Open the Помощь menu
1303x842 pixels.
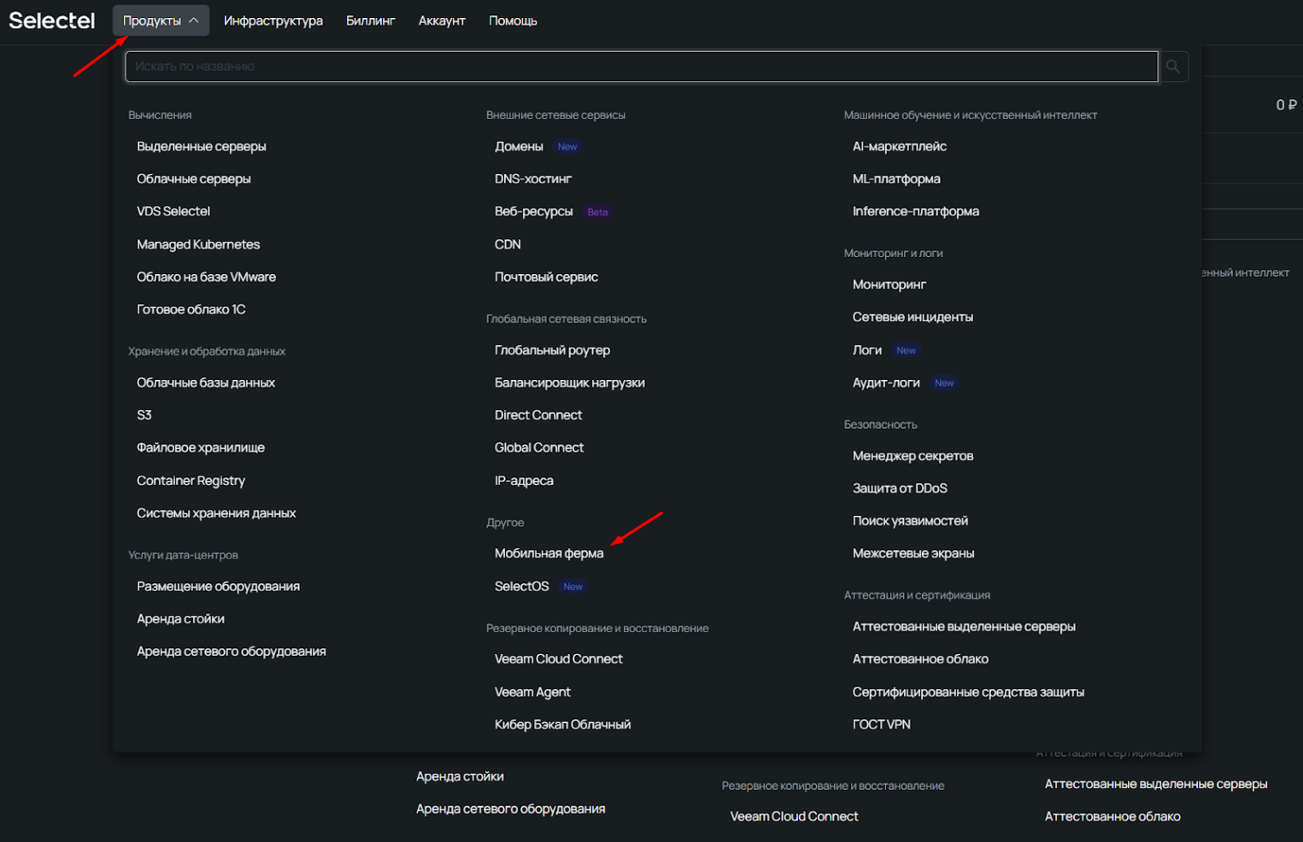pyautogui.click(x=513, y=20)
